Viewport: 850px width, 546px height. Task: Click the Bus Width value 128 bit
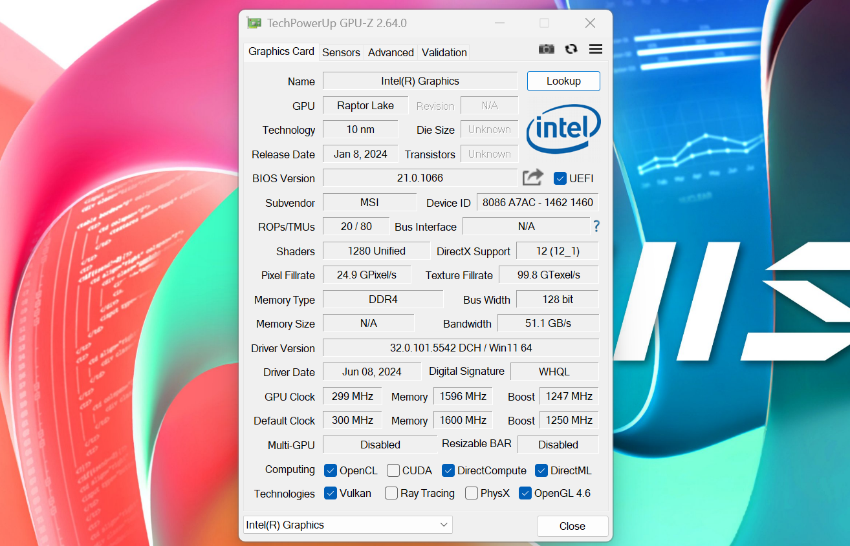(557, 299)
